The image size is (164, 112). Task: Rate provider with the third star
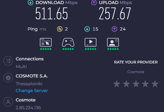136,84
